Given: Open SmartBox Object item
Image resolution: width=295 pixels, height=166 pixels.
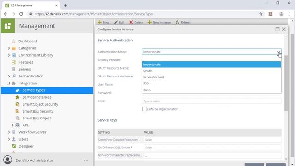Looking at the screenshot, I should [36, 118].
